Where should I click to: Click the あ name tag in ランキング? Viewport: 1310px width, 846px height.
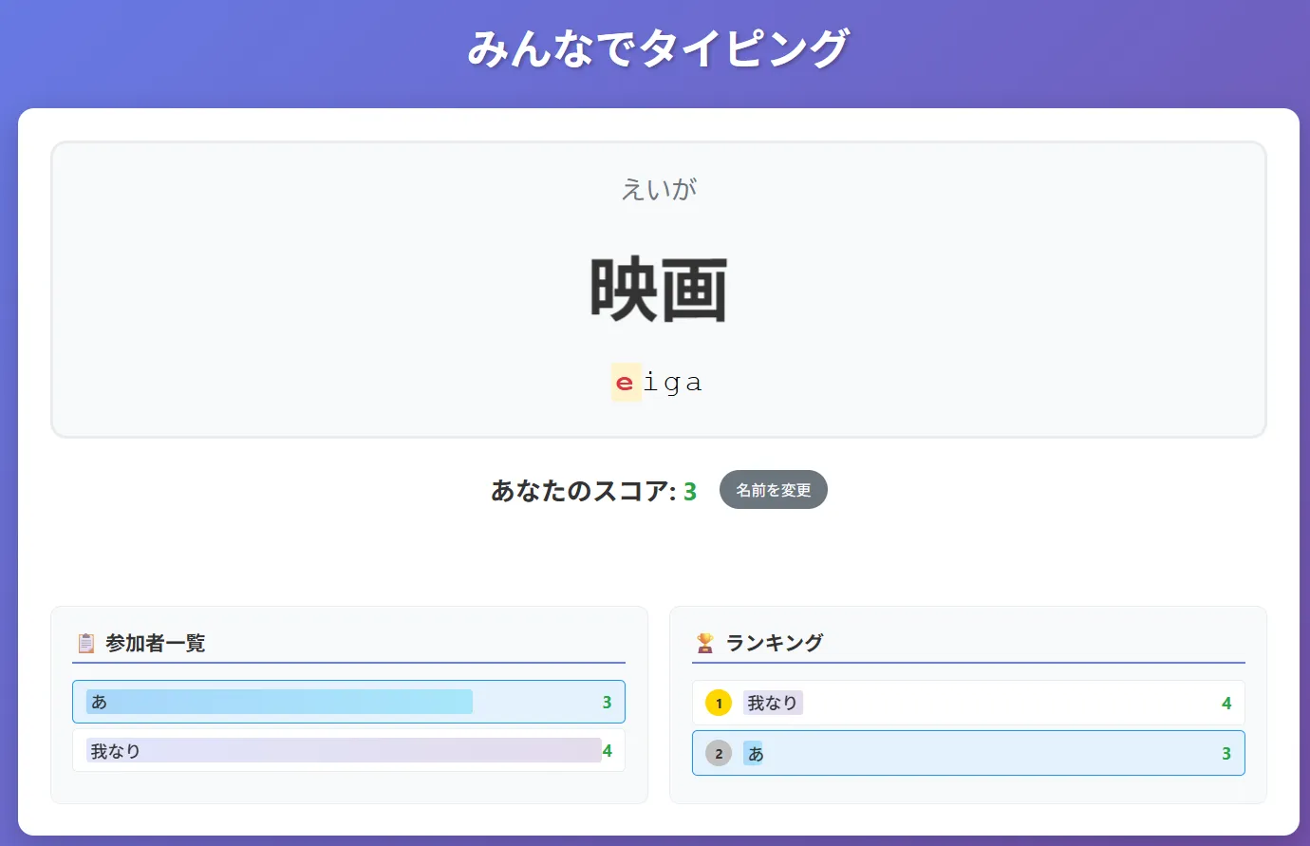pyautogui.click(x=755, y=754)
